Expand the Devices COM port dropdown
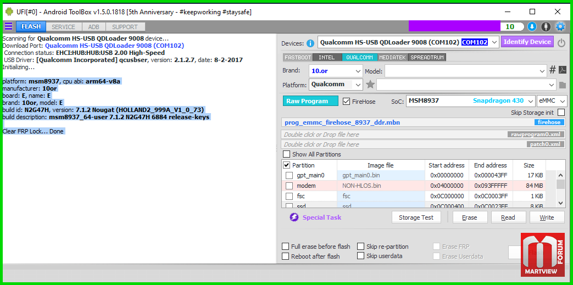Screen dimensions: 573x285 pyautogui.click(x=494, y=42)
